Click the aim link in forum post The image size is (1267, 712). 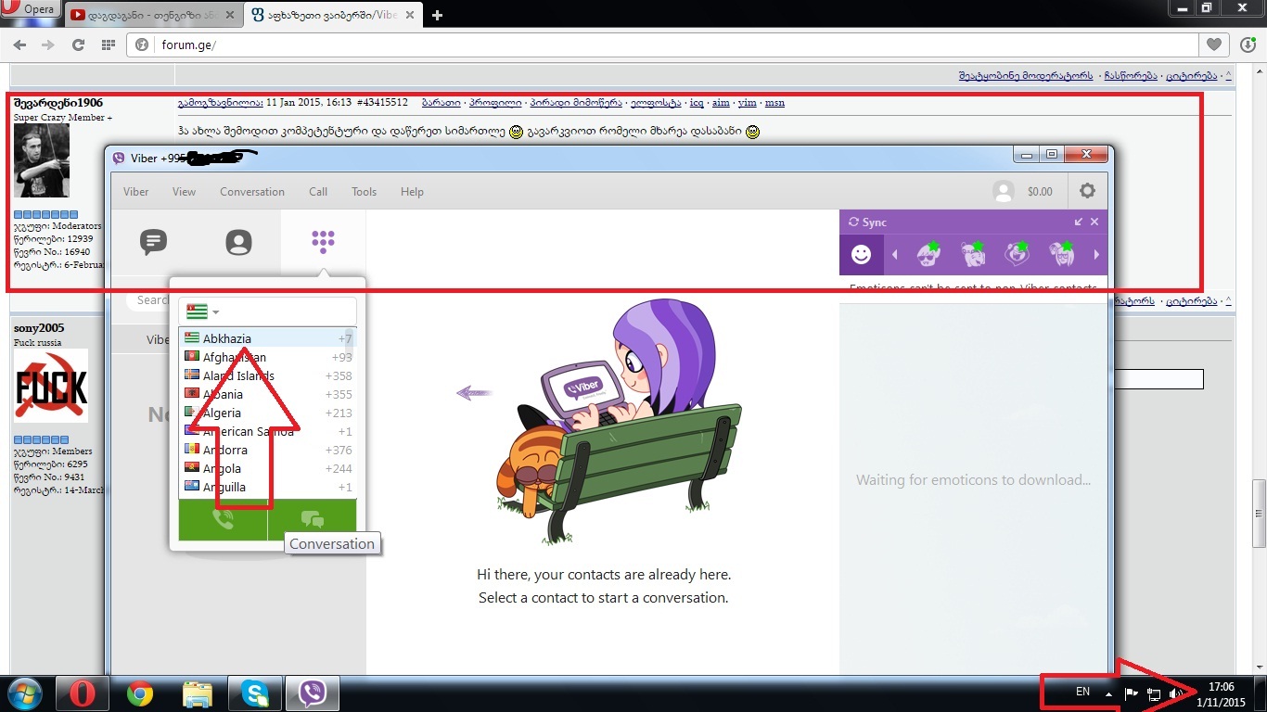click(721, 103)
